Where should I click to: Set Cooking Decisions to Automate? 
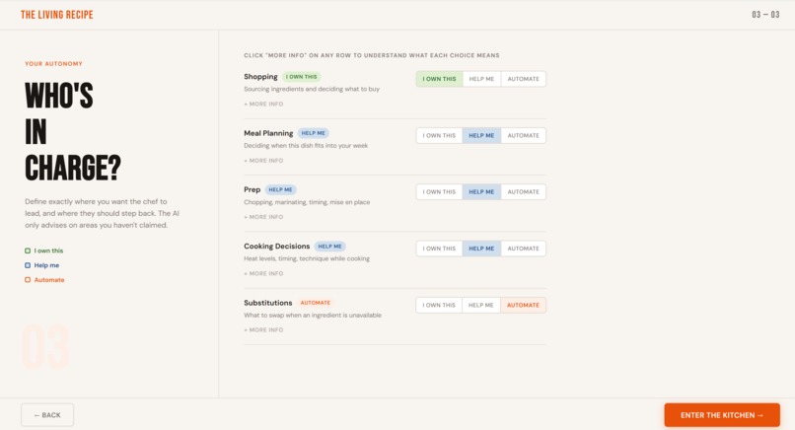pyautogui.click(x=523, y=249)
